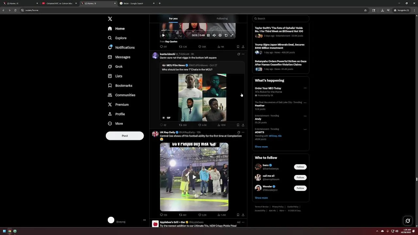Viewport: 418px width, 235px height.
Task: Like the Rap Quotes post with 7.6K likes
Action: 202,47
